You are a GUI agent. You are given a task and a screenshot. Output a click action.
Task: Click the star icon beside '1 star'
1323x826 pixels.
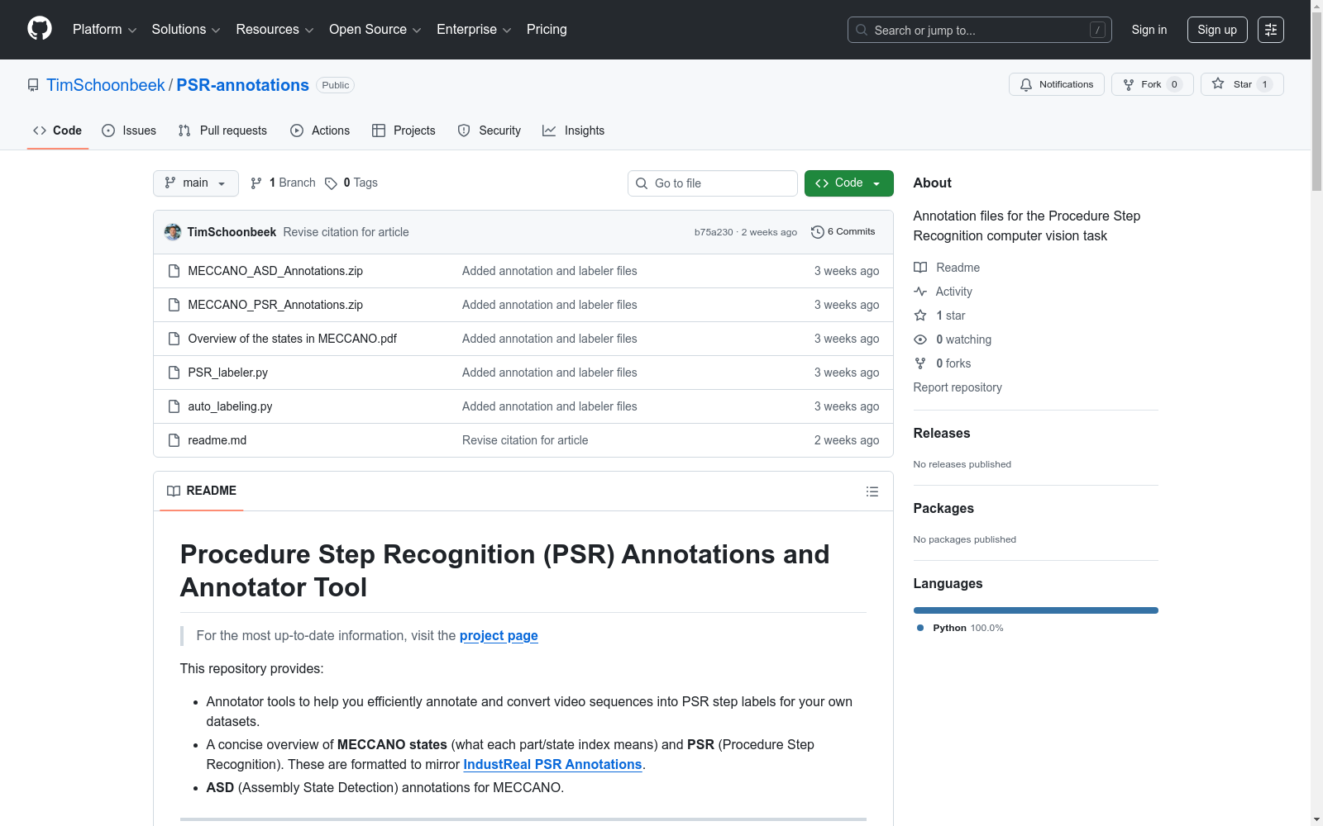click(x=920, y=316)
